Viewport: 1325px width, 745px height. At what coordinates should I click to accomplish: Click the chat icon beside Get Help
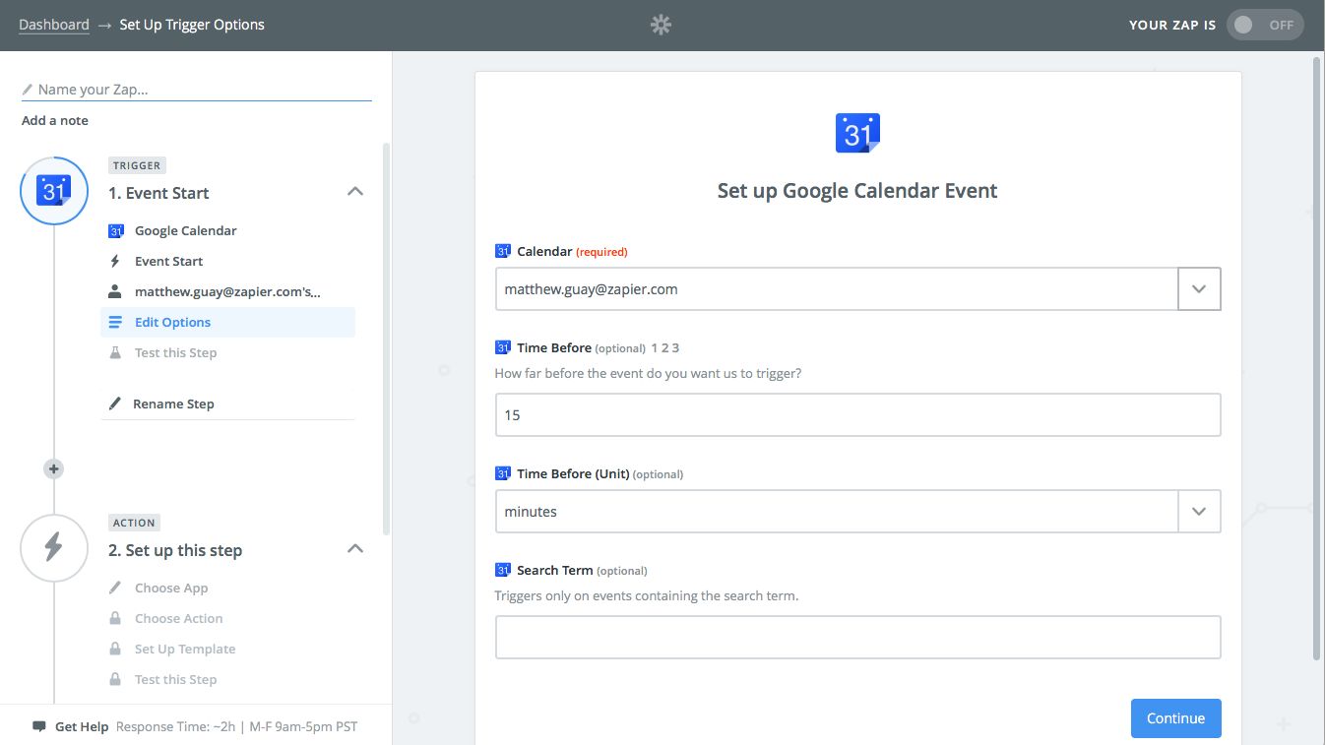(x=39, y=726)
